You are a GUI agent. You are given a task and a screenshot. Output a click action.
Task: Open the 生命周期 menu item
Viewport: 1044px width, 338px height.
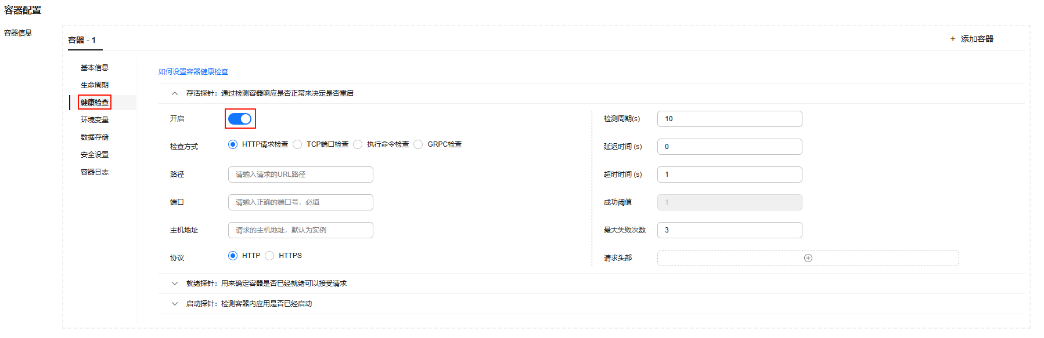[x=95, y=85]
